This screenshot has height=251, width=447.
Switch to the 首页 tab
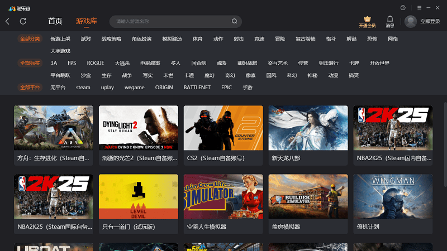click(55, 21)
